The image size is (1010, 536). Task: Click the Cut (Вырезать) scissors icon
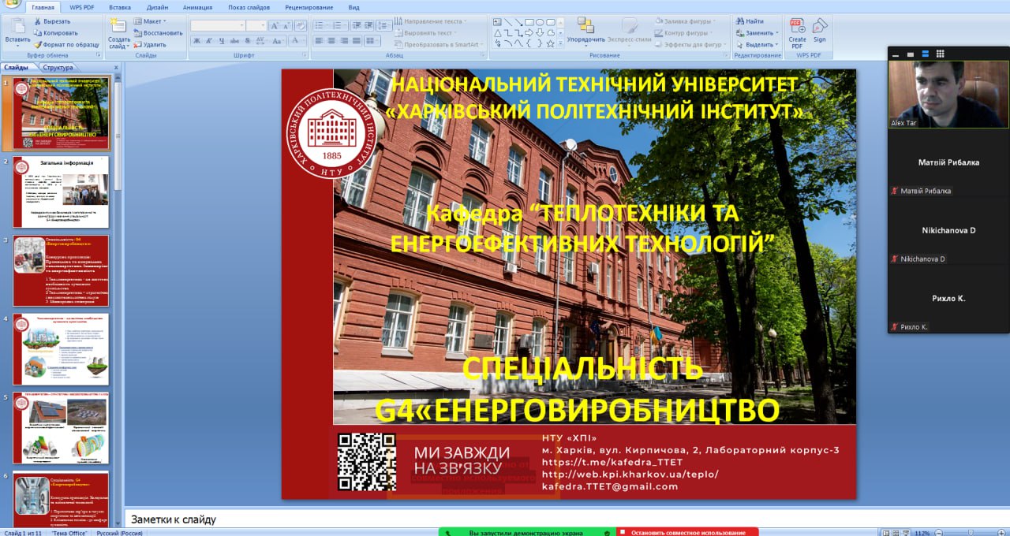click(36, 21)
